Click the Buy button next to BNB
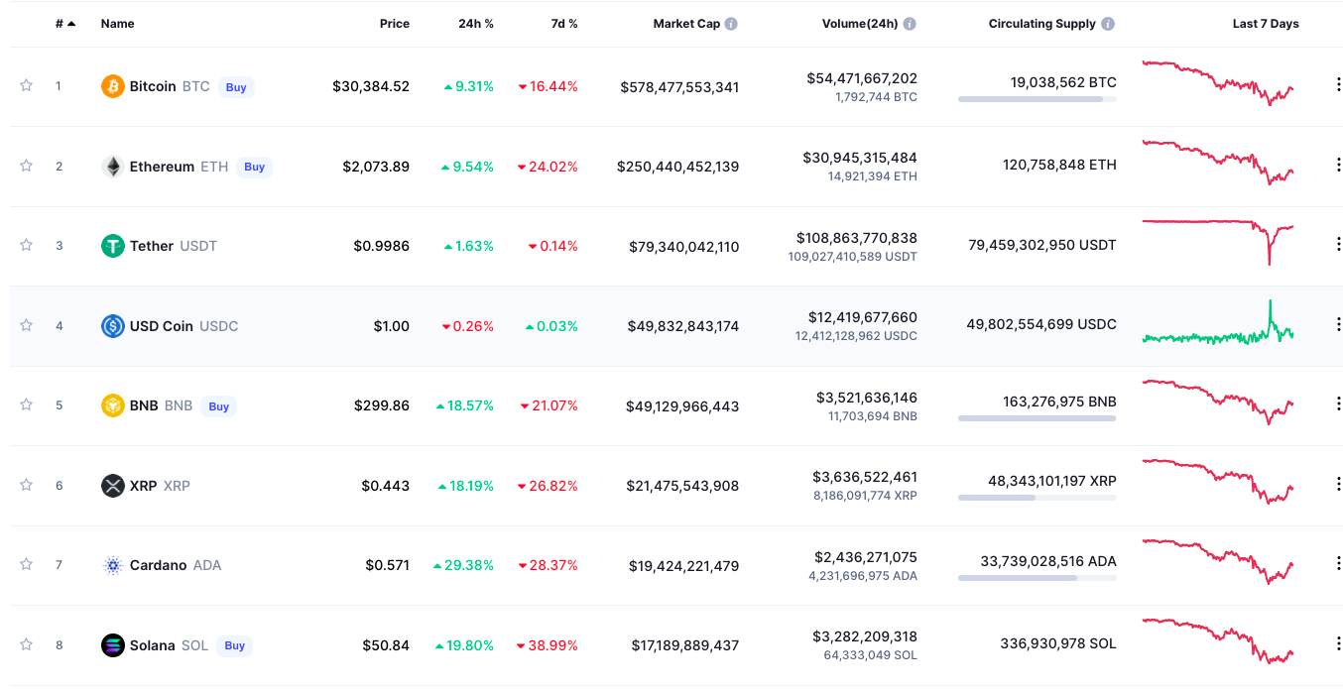The height and width of the screenshot is (691, 1343). tap(219, 406)
